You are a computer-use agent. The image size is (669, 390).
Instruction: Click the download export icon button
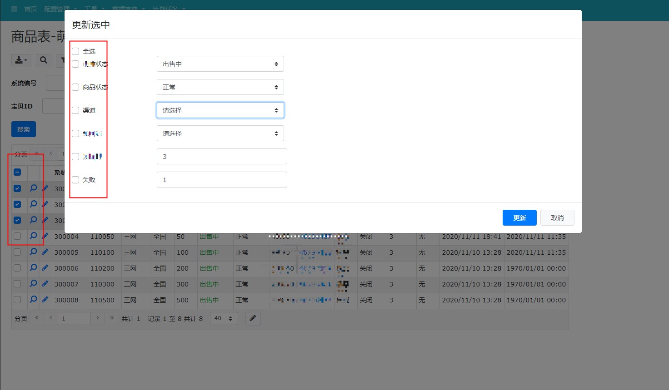21,60
